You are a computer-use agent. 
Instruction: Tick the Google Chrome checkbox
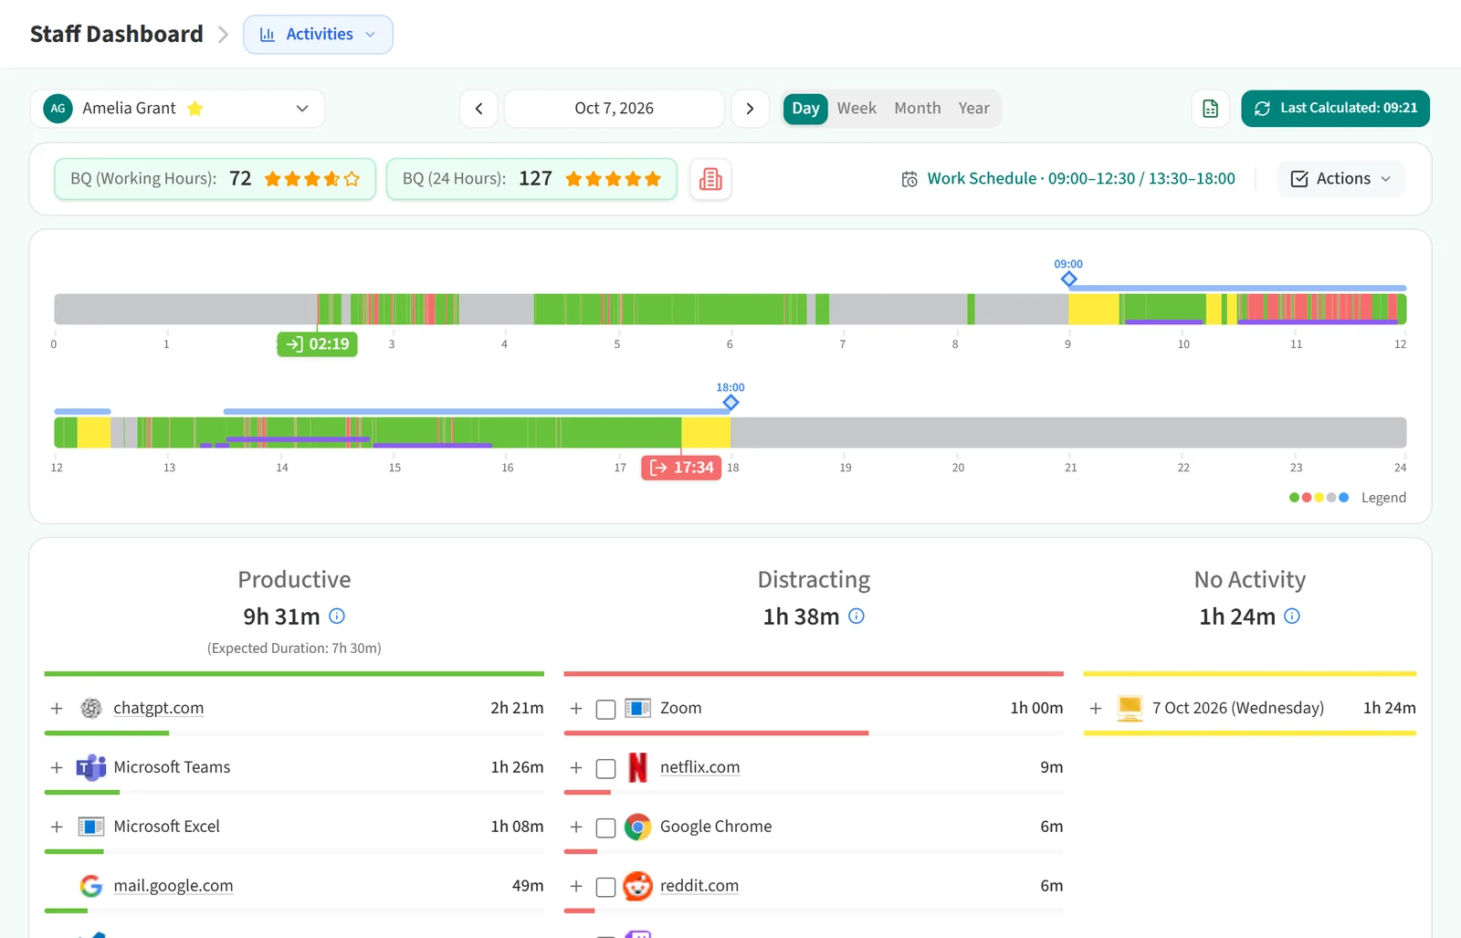pos(605,828)
